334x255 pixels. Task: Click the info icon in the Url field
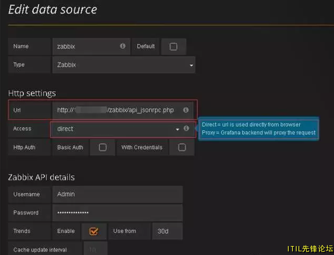[x=186, y=110]
